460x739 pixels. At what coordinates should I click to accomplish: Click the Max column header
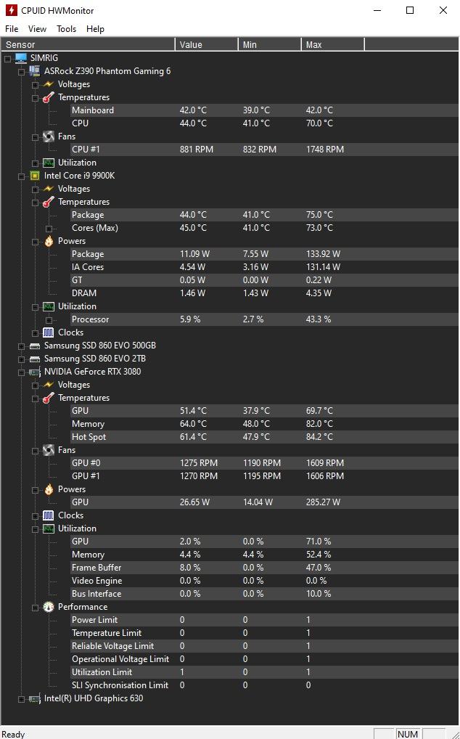tap(332, 45)
